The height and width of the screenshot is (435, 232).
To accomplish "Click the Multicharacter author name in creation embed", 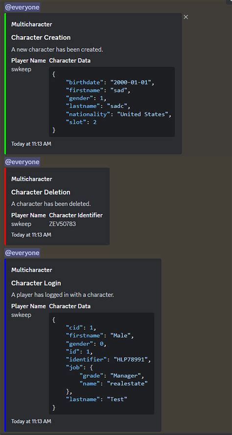I will pyautogui.click(x=31, y=24).
